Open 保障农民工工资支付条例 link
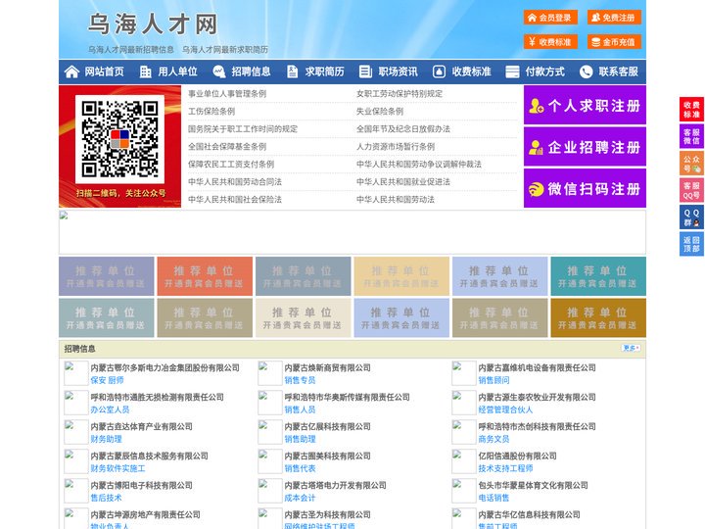The height and width of the screenshot is (529, 705). pyautogui.click(x=231, y=165)
